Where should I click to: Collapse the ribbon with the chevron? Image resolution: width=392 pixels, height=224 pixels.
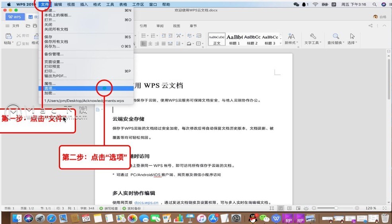384,26
